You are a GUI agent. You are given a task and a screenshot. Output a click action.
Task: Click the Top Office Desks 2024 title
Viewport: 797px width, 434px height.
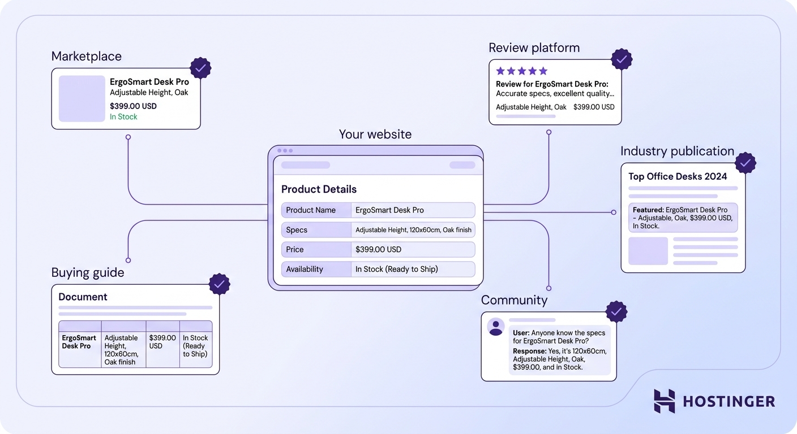point(678,176)
